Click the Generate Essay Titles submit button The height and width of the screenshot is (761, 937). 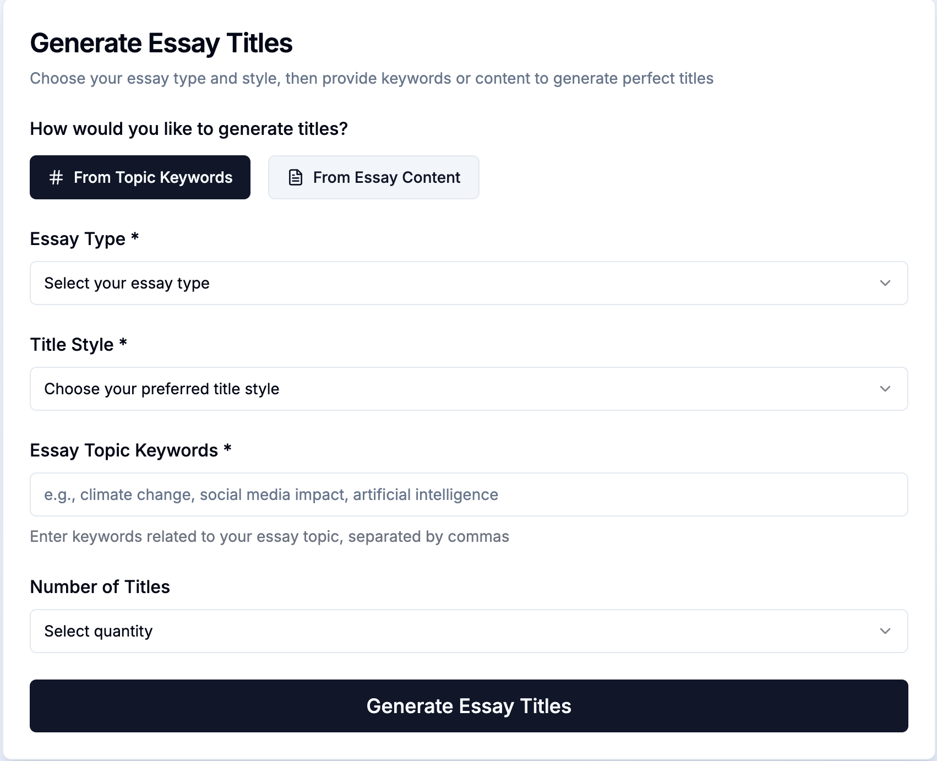[468, 705]
